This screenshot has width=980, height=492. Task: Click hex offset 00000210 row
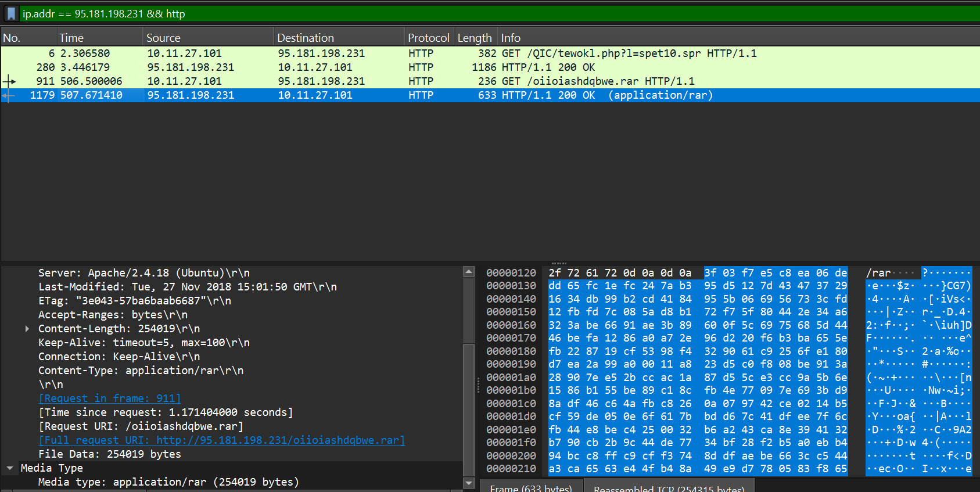[511, 469]
